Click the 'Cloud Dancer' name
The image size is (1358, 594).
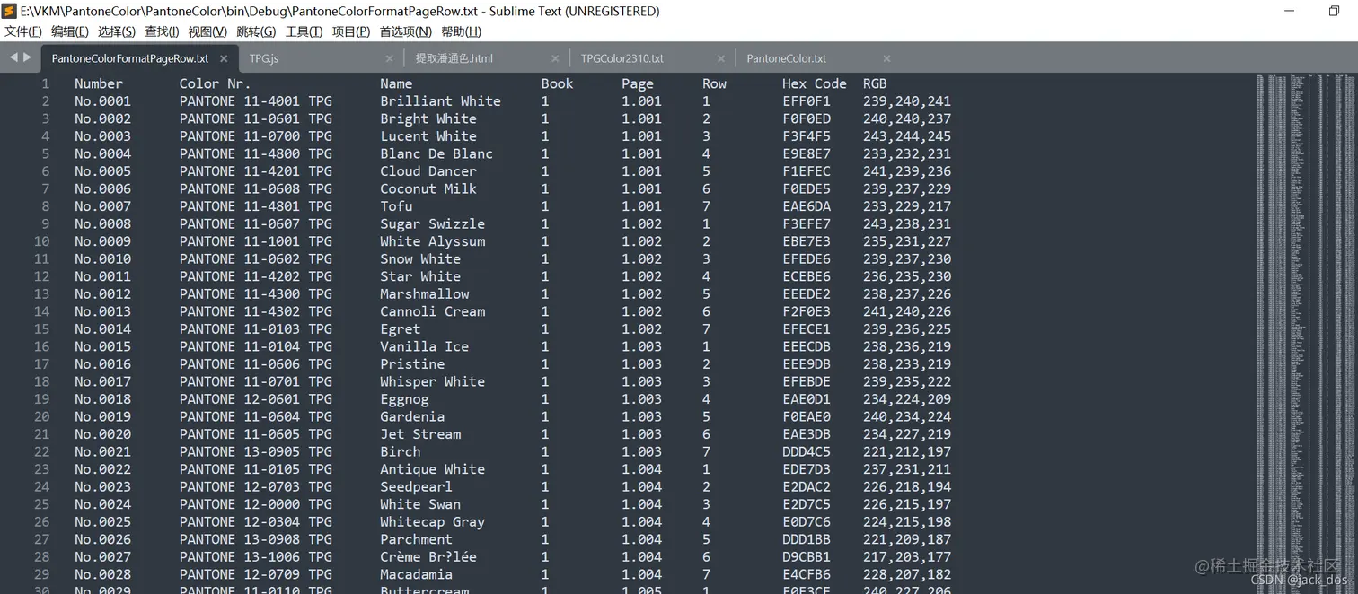(428, 171)
